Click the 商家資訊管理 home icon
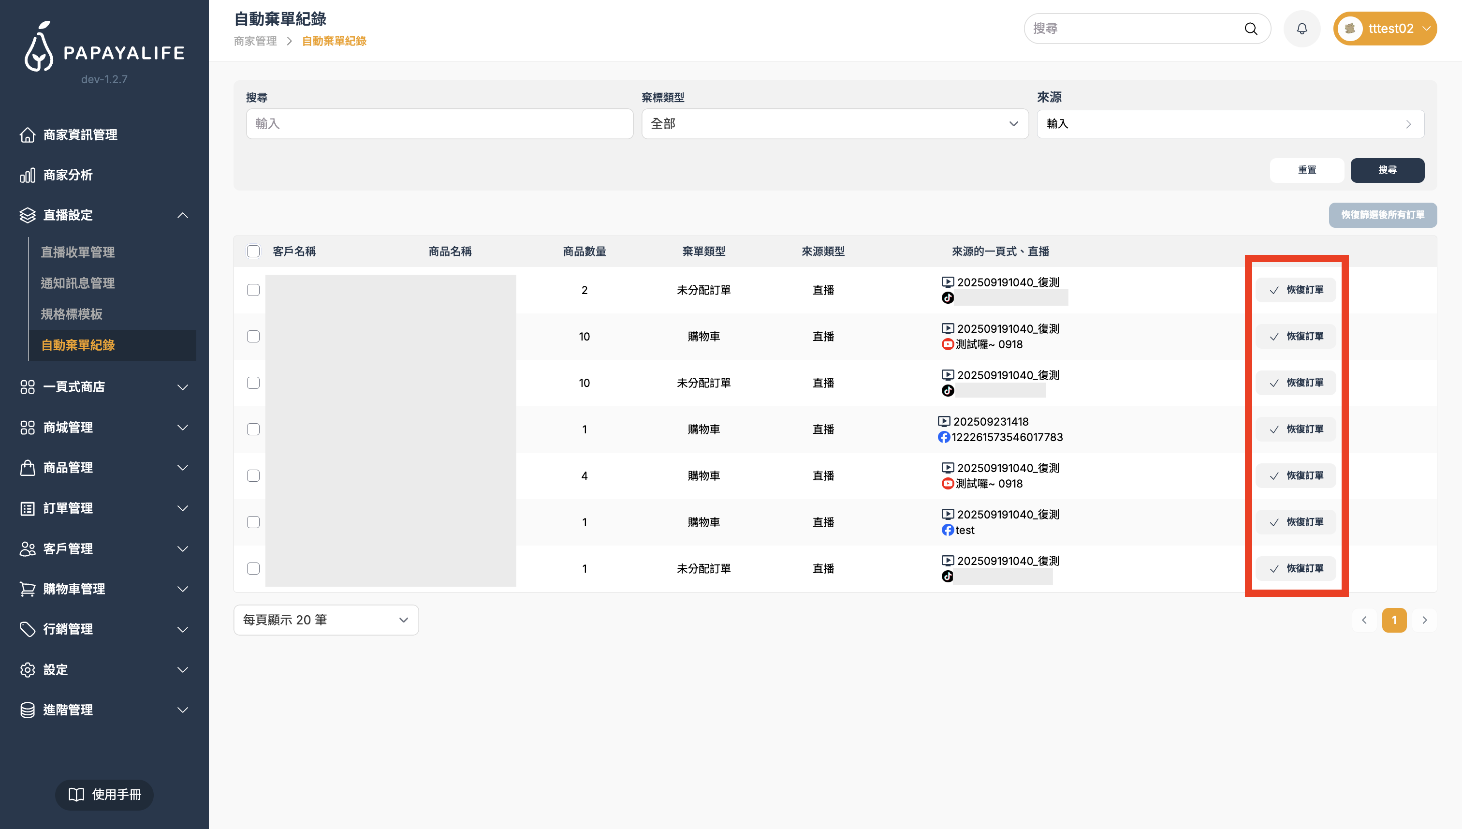Image resolution: width=1462 pixels, height=829 pixels. tap(28, 135)
